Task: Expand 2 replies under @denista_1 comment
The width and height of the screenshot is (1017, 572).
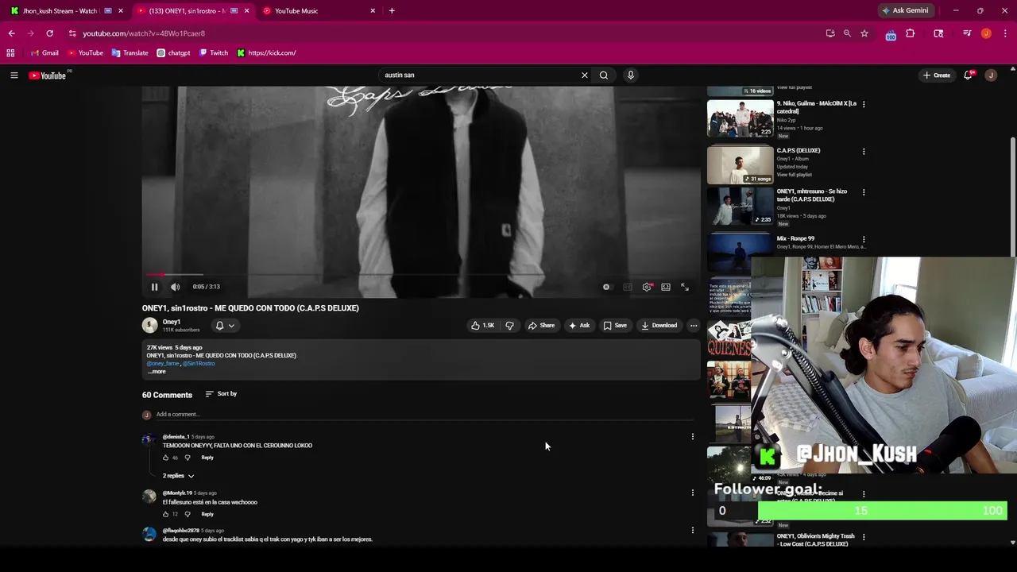Action: [x=178, y=476]
